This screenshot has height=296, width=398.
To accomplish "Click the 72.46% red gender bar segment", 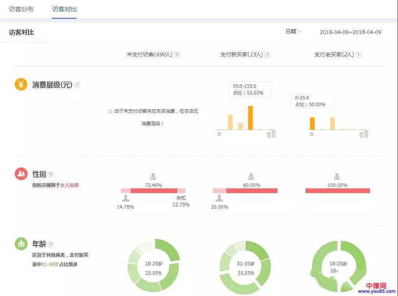I will 154,191.
